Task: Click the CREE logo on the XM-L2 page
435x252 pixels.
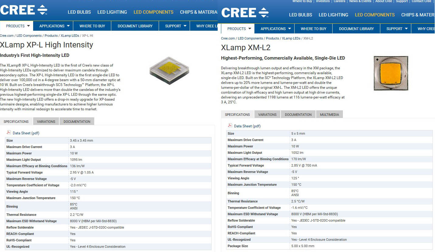Action: point(245,12)
